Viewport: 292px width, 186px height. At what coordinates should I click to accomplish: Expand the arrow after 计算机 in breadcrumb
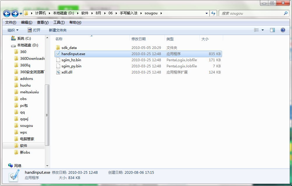(49, 13)
